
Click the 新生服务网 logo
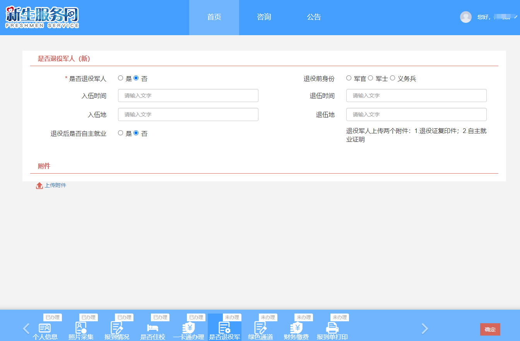click(x=42, y=17)
